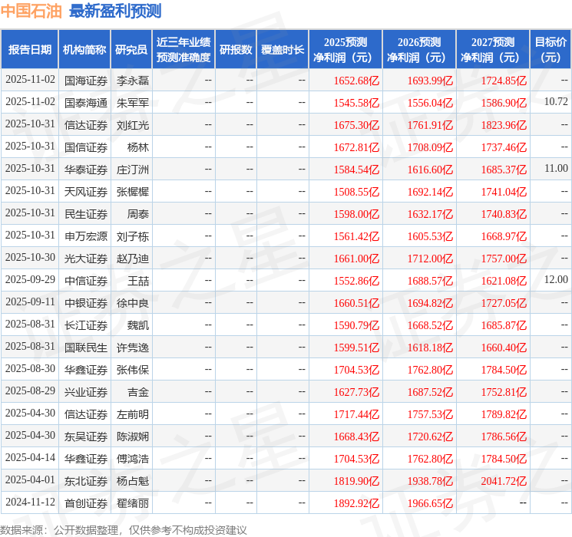Click analyst name 刘子栋
572x537 pixels.
point(133,236)
